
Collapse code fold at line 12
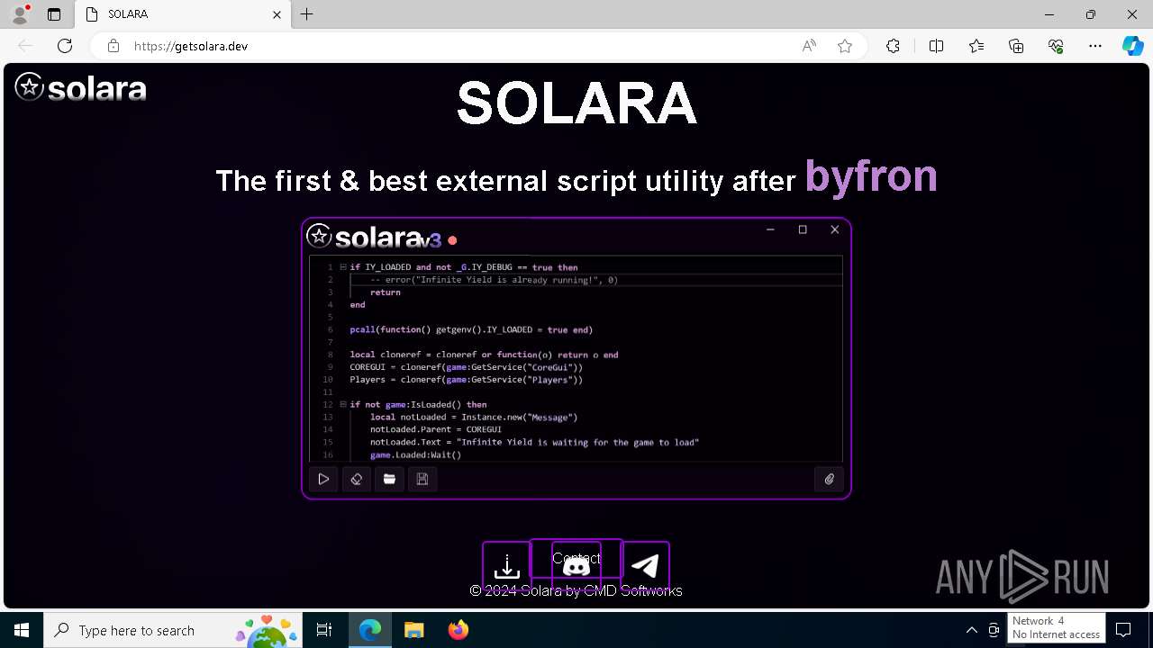click(x=343, y=405)
